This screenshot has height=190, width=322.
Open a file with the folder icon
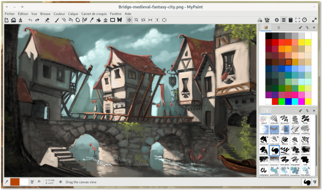[14, 20]
